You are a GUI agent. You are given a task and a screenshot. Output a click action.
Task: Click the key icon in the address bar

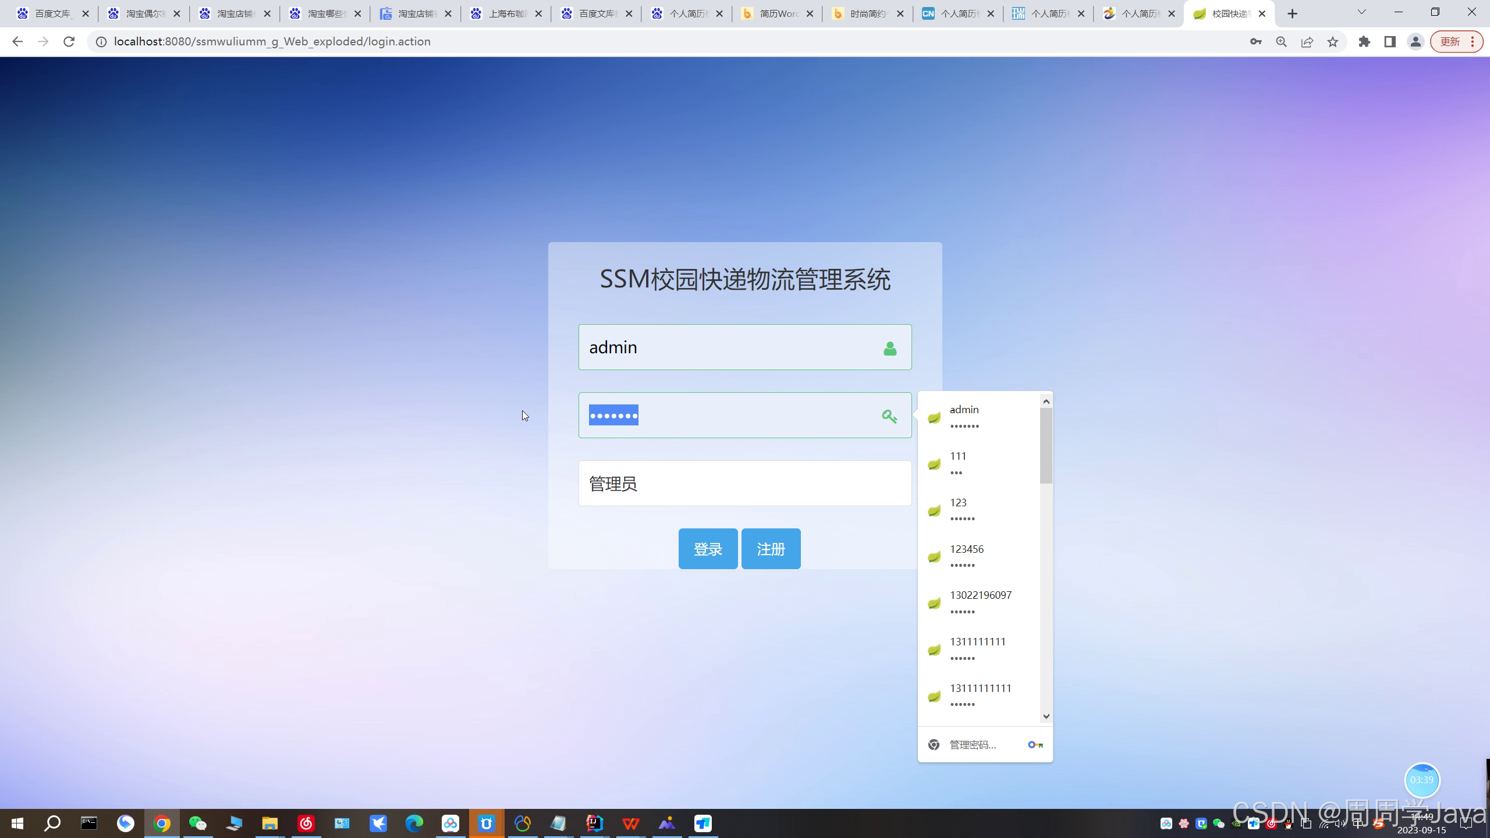click(x=1255, y=41)
